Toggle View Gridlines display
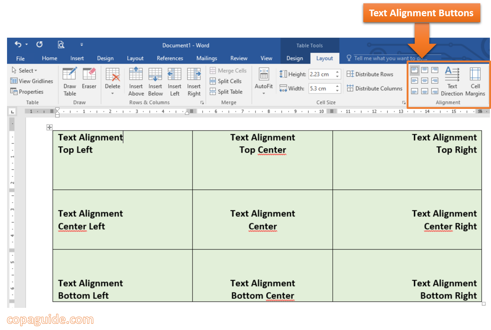 coord(32,81)
